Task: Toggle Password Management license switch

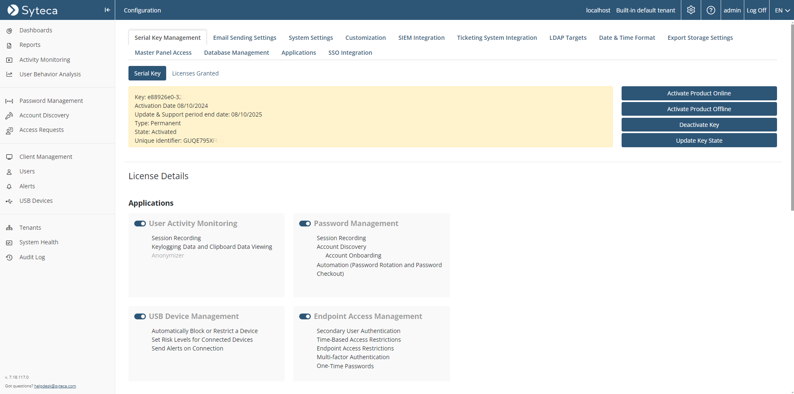Action: click(305, 224)
